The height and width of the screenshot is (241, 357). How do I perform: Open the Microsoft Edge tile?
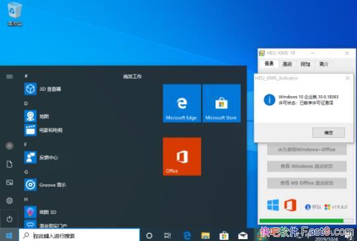click(182, 103)
